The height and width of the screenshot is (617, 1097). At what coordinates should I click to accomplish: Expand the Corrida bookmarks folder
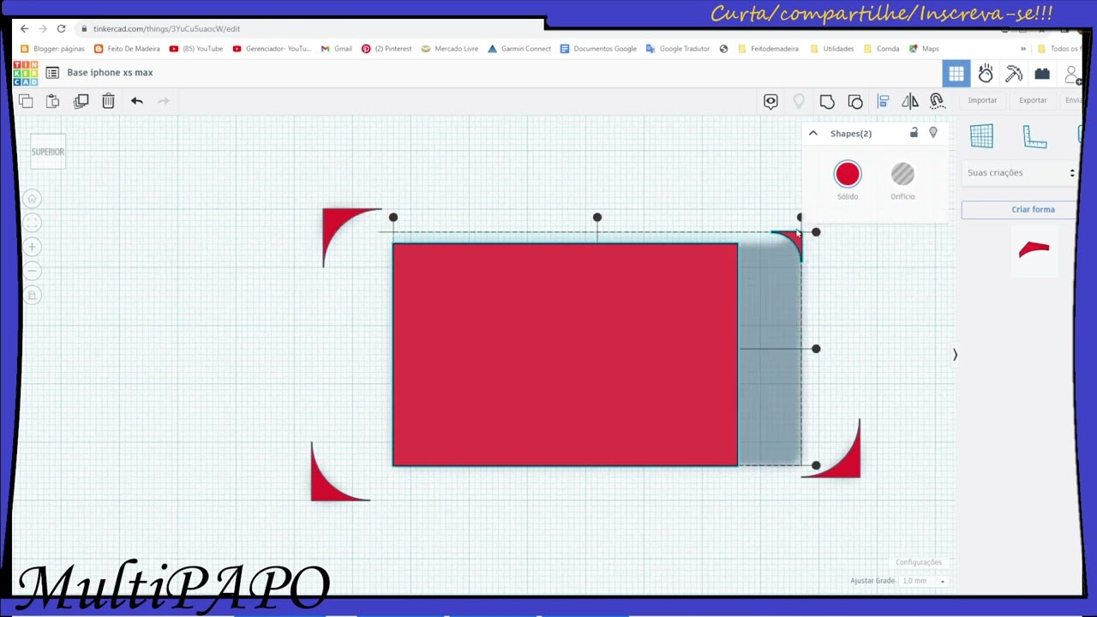pos(881,49)
